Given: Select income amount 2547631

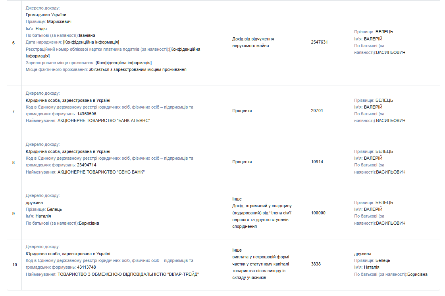Looking at the screenshot, I should click(x=319, y=42).
